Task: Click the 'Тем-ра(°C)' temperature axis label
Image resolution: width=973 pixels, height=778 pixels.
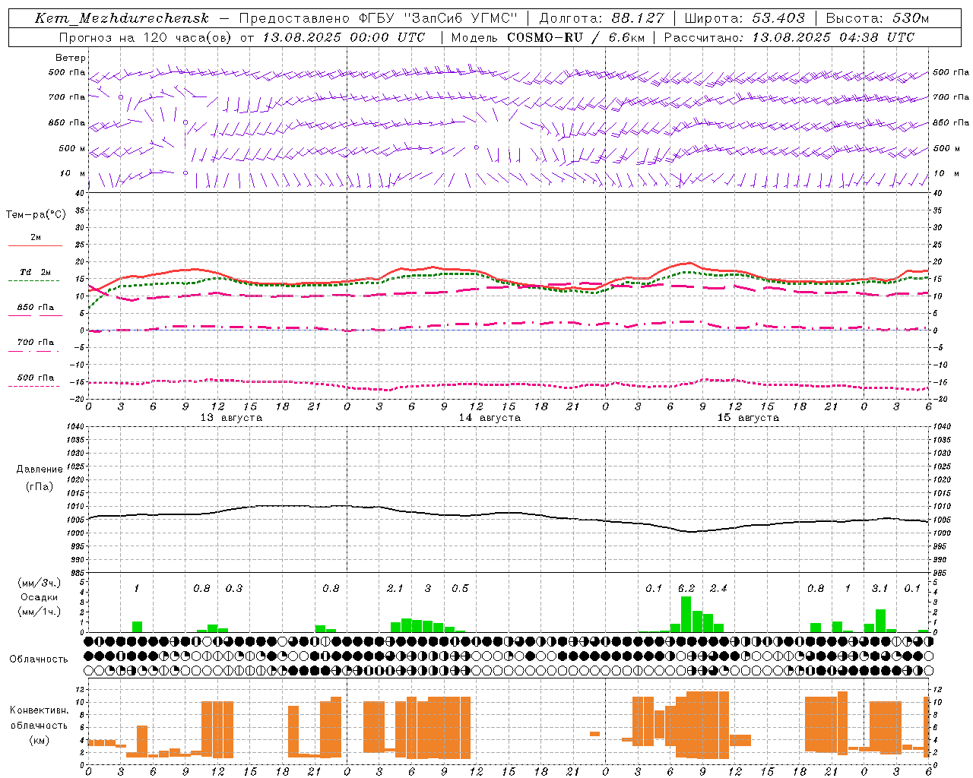Action: click(36, 215)
